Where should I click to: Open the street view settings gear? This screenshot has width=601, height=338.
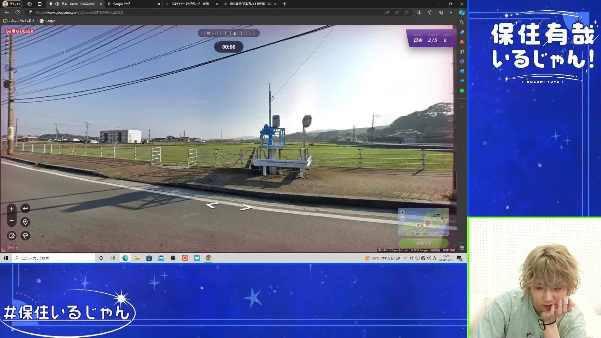click(12, 235)
